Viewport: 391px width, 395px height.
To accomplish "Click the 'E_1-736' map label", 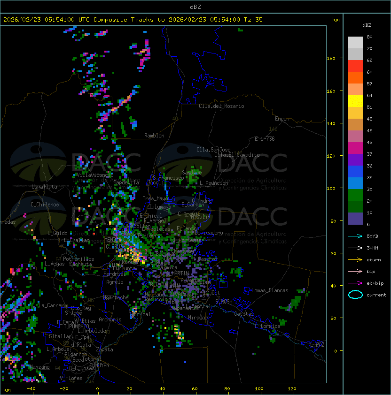I will [x=265, y=139].
